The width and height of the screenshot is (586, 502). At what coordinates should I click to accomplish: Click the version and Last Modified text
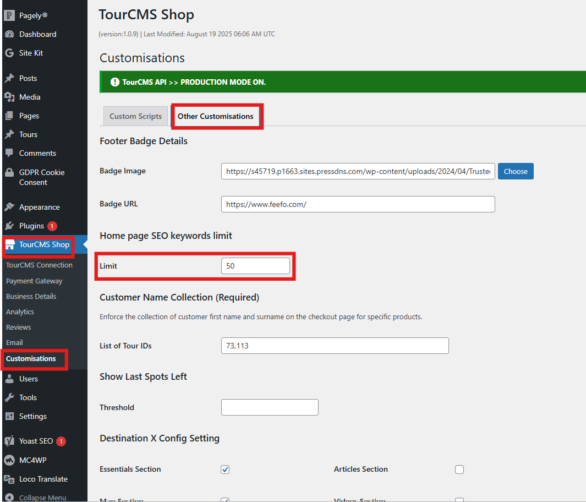[187, 34]
